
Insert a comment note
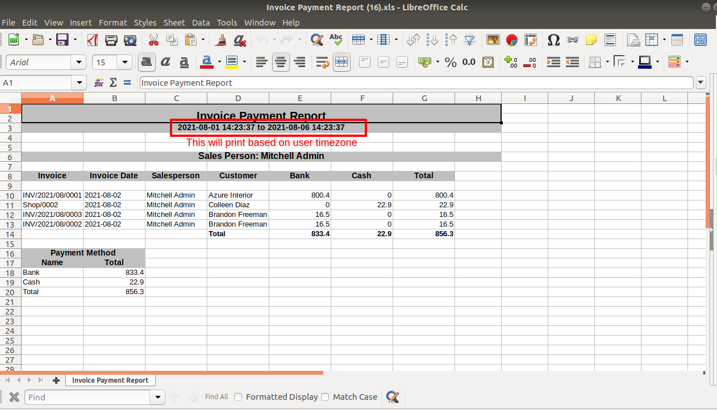pyautogui.click(x=591, y=40)
